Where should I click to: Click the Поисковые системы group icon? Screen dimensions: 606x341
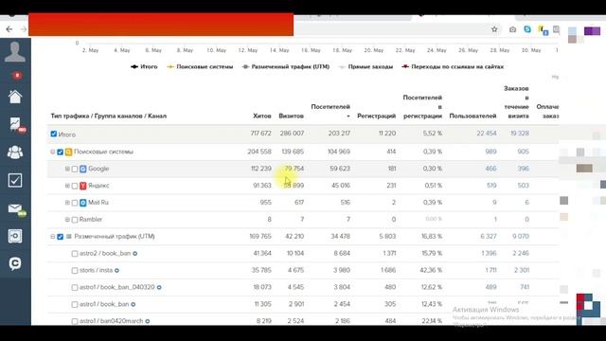pyautogui.click(x=68, y=152)
